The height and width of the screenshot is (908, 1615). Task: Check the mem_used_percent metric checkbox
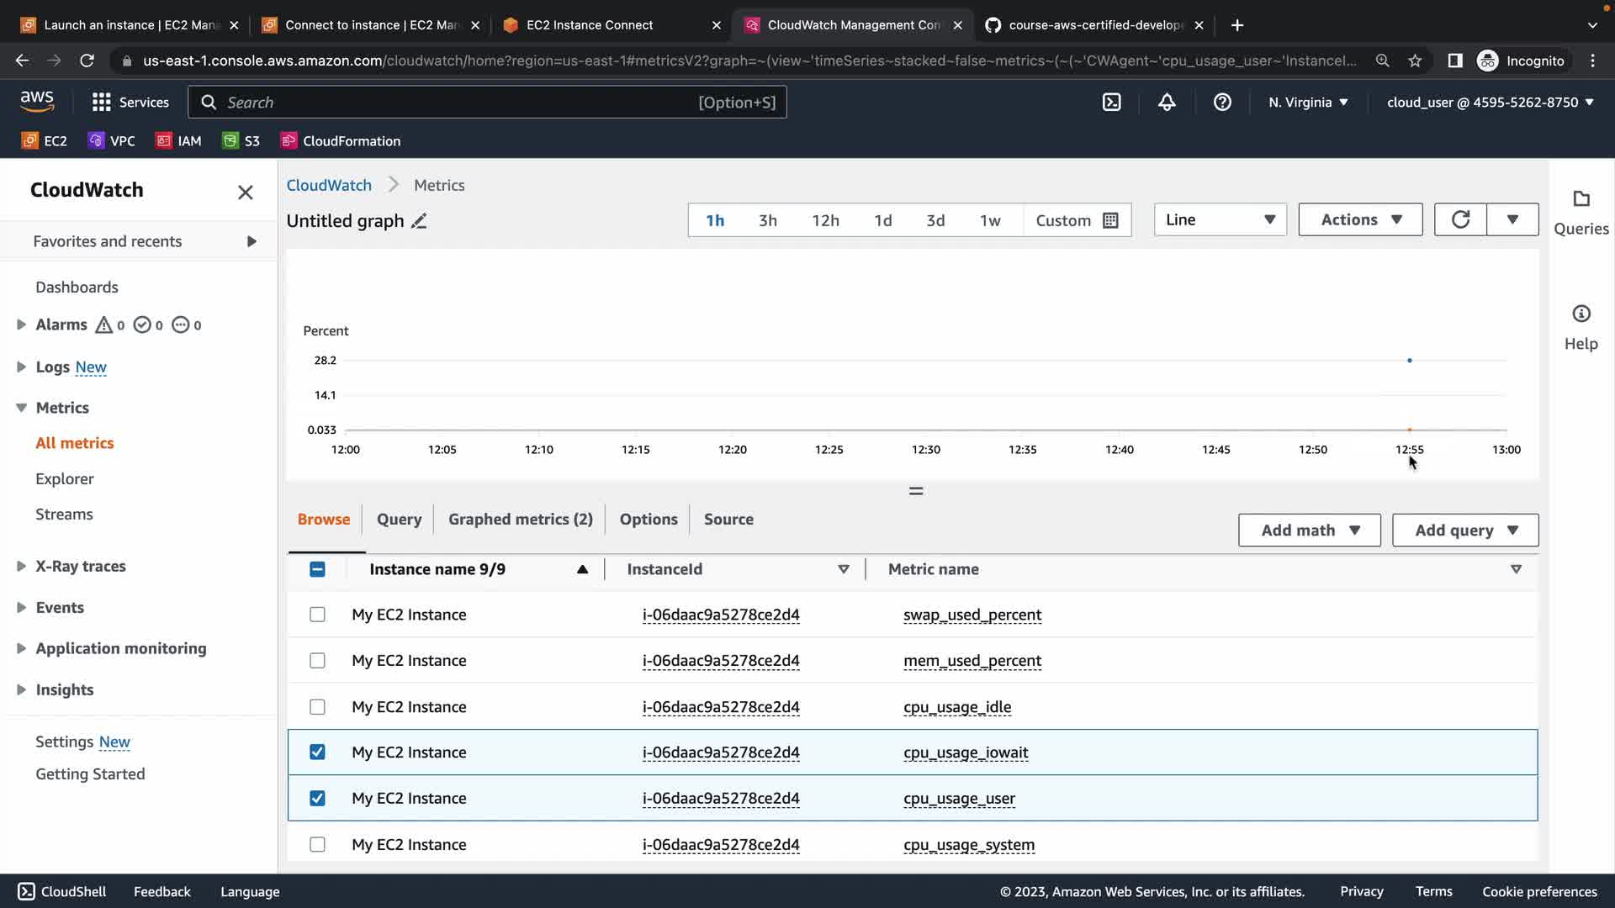pyautogui.click(x=317, y=661)
